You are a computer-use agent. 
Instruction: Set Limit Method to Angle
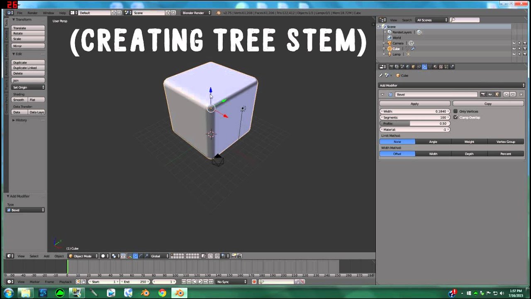click(433, 142)
